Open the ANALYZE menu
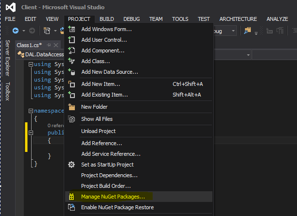The width and height of the screenshot is (297, 216). pos(277,19)
